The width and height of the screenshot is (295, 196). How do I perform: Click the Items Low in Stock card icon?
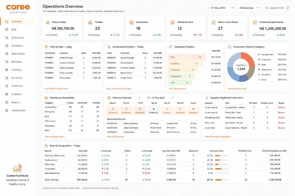(214, 23)
